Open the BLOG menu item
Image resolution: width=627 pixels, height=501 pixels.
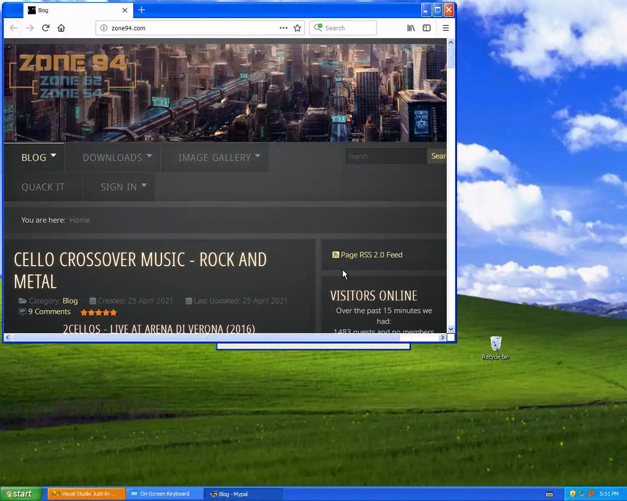[x=34, y=158]
